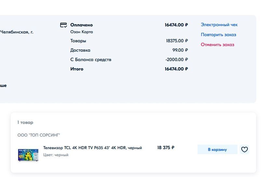Click the Озон Карта payment method text
The width and height of the screenshot is (266, 177).
[82, 32]
